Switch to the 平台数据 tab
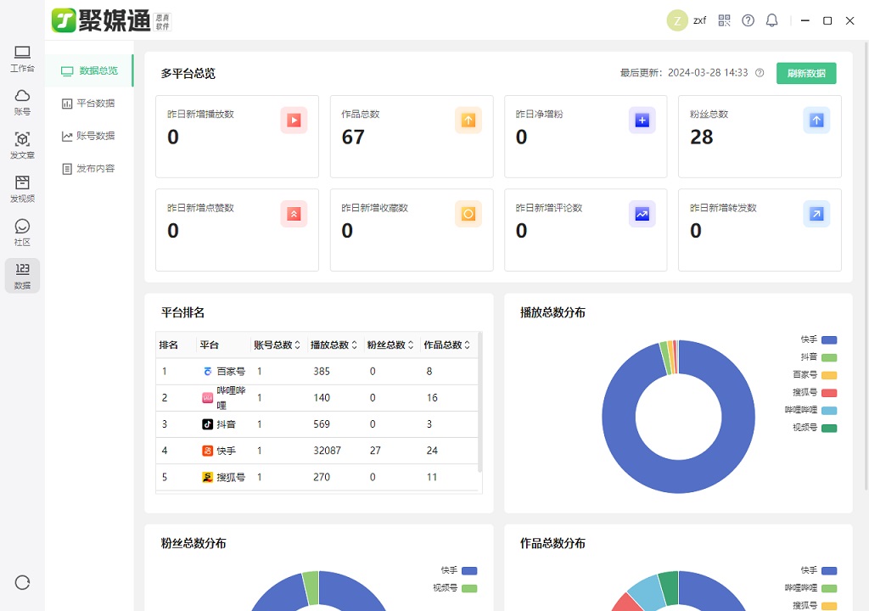 coord(96,103)
